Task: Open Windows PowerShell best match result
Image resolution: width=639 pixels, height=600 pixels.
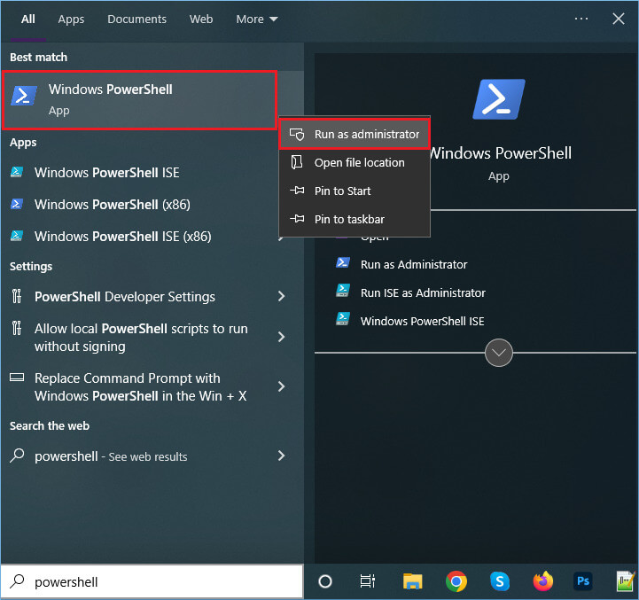Action: pyautogui.click(x=140, y=100)
